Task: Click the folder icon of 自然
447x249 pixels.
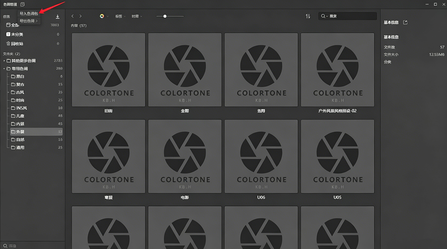Action: 13,139
